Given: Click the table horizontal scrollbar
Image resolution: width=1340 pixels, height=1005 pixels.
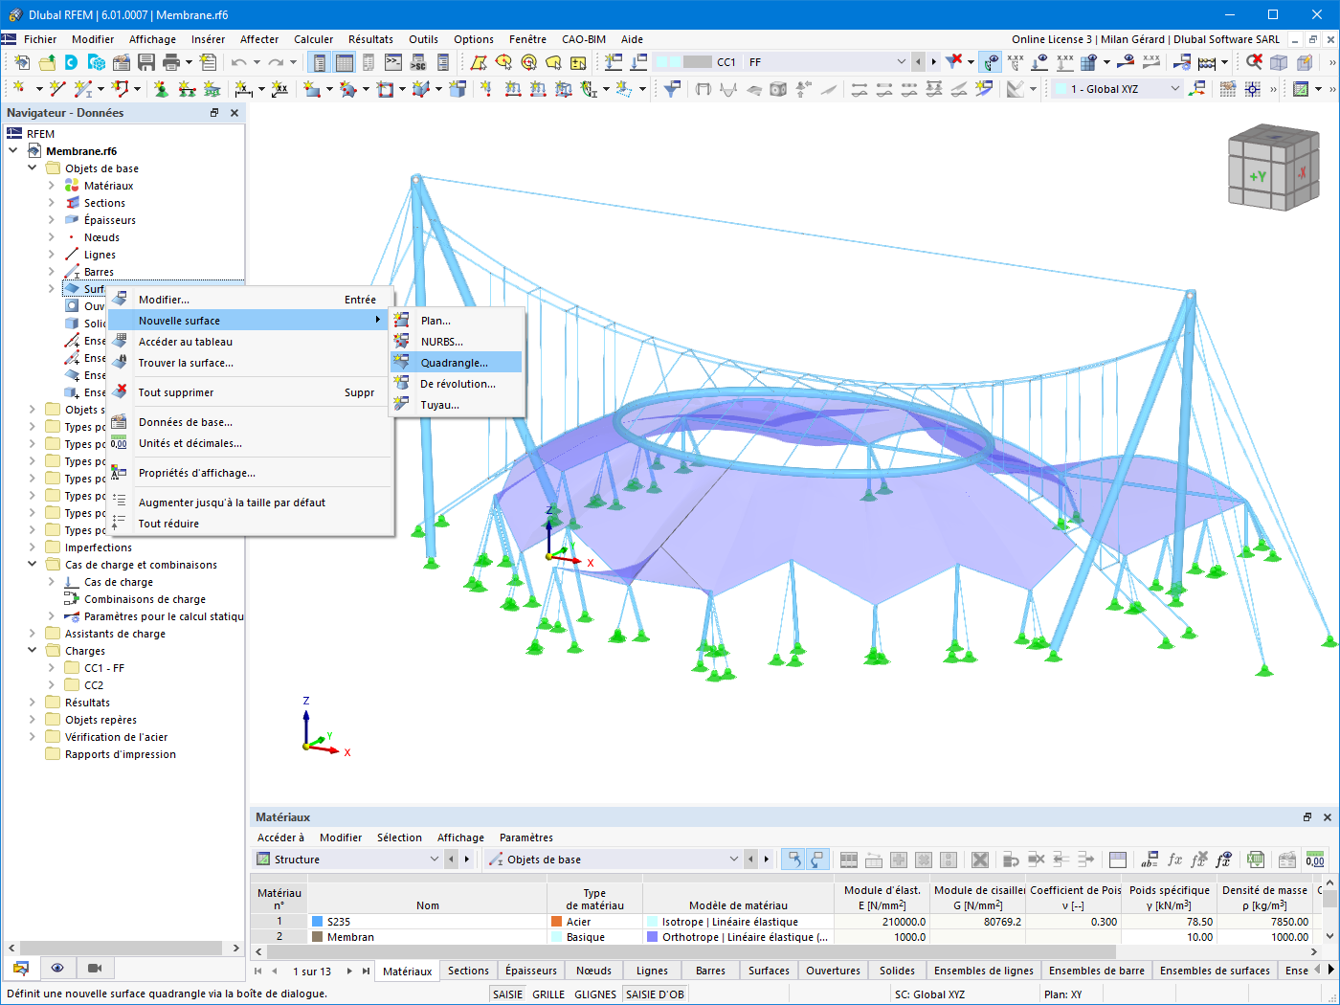Looking at the screenshot, I should click(690, 952).
